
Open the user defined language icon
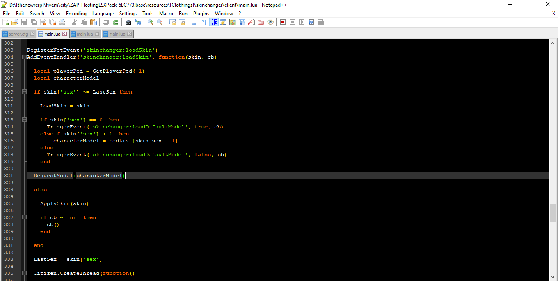223,22
